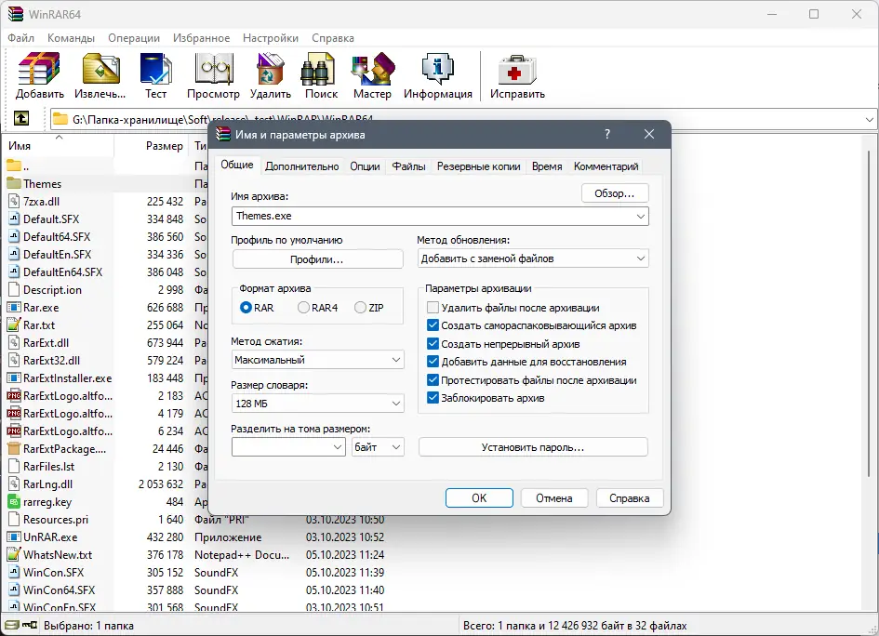This screenshot has width=879, height=636.
Task: Select the Rar.exe file icon
Action: [13, 307]
